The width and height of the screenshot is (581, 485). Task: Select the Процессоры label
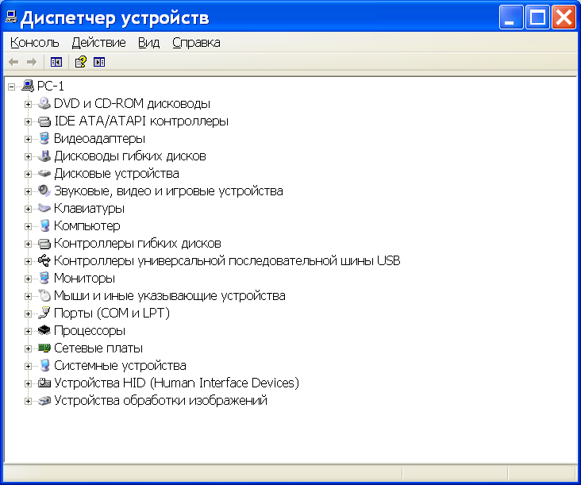90,330
